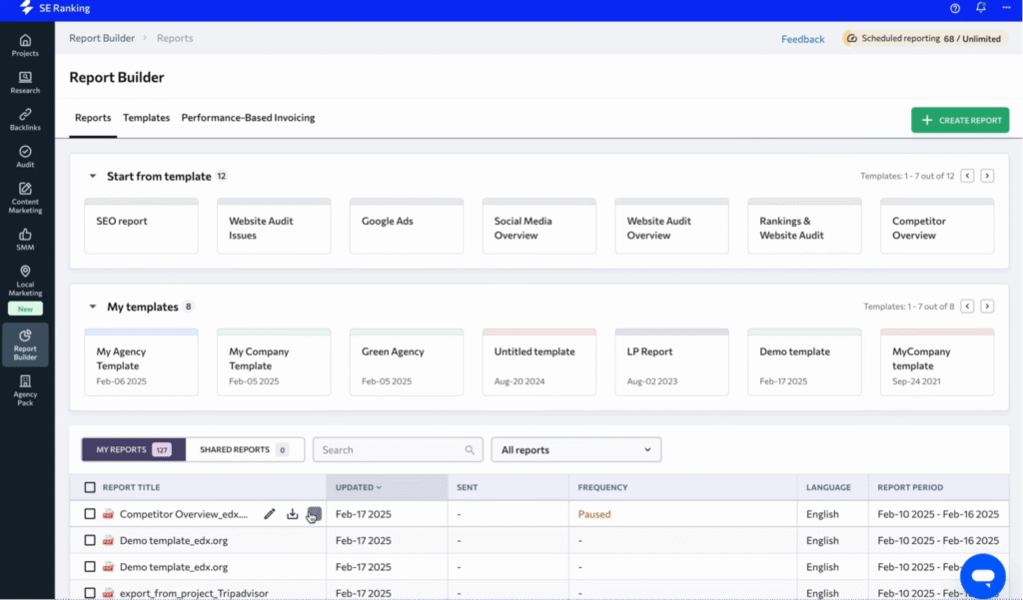Choose the SEO report template
The width and height of the screenshot is (1023, 600).
pos(141,227)
